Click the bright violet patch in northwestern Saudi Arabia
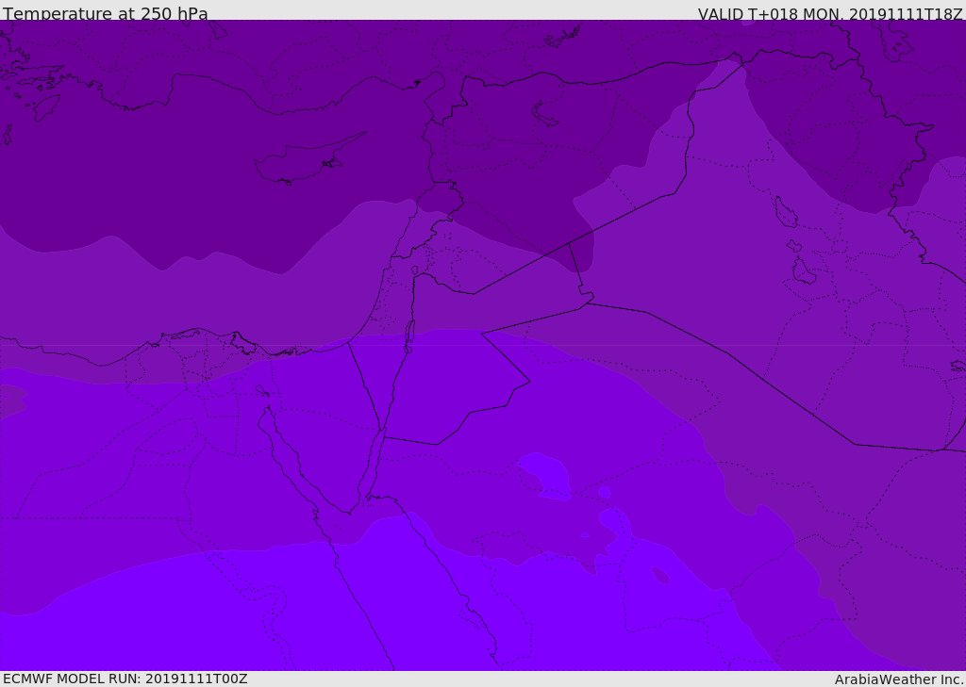The image size is (966, 687). [x=545, y=471]
